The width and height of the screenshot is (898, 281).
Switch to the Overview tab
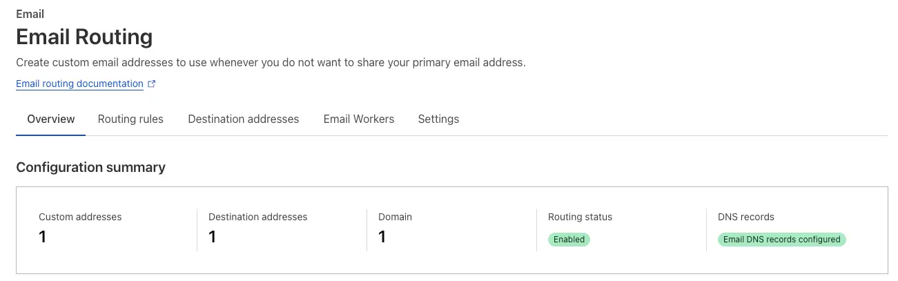(x=51, y=119)
